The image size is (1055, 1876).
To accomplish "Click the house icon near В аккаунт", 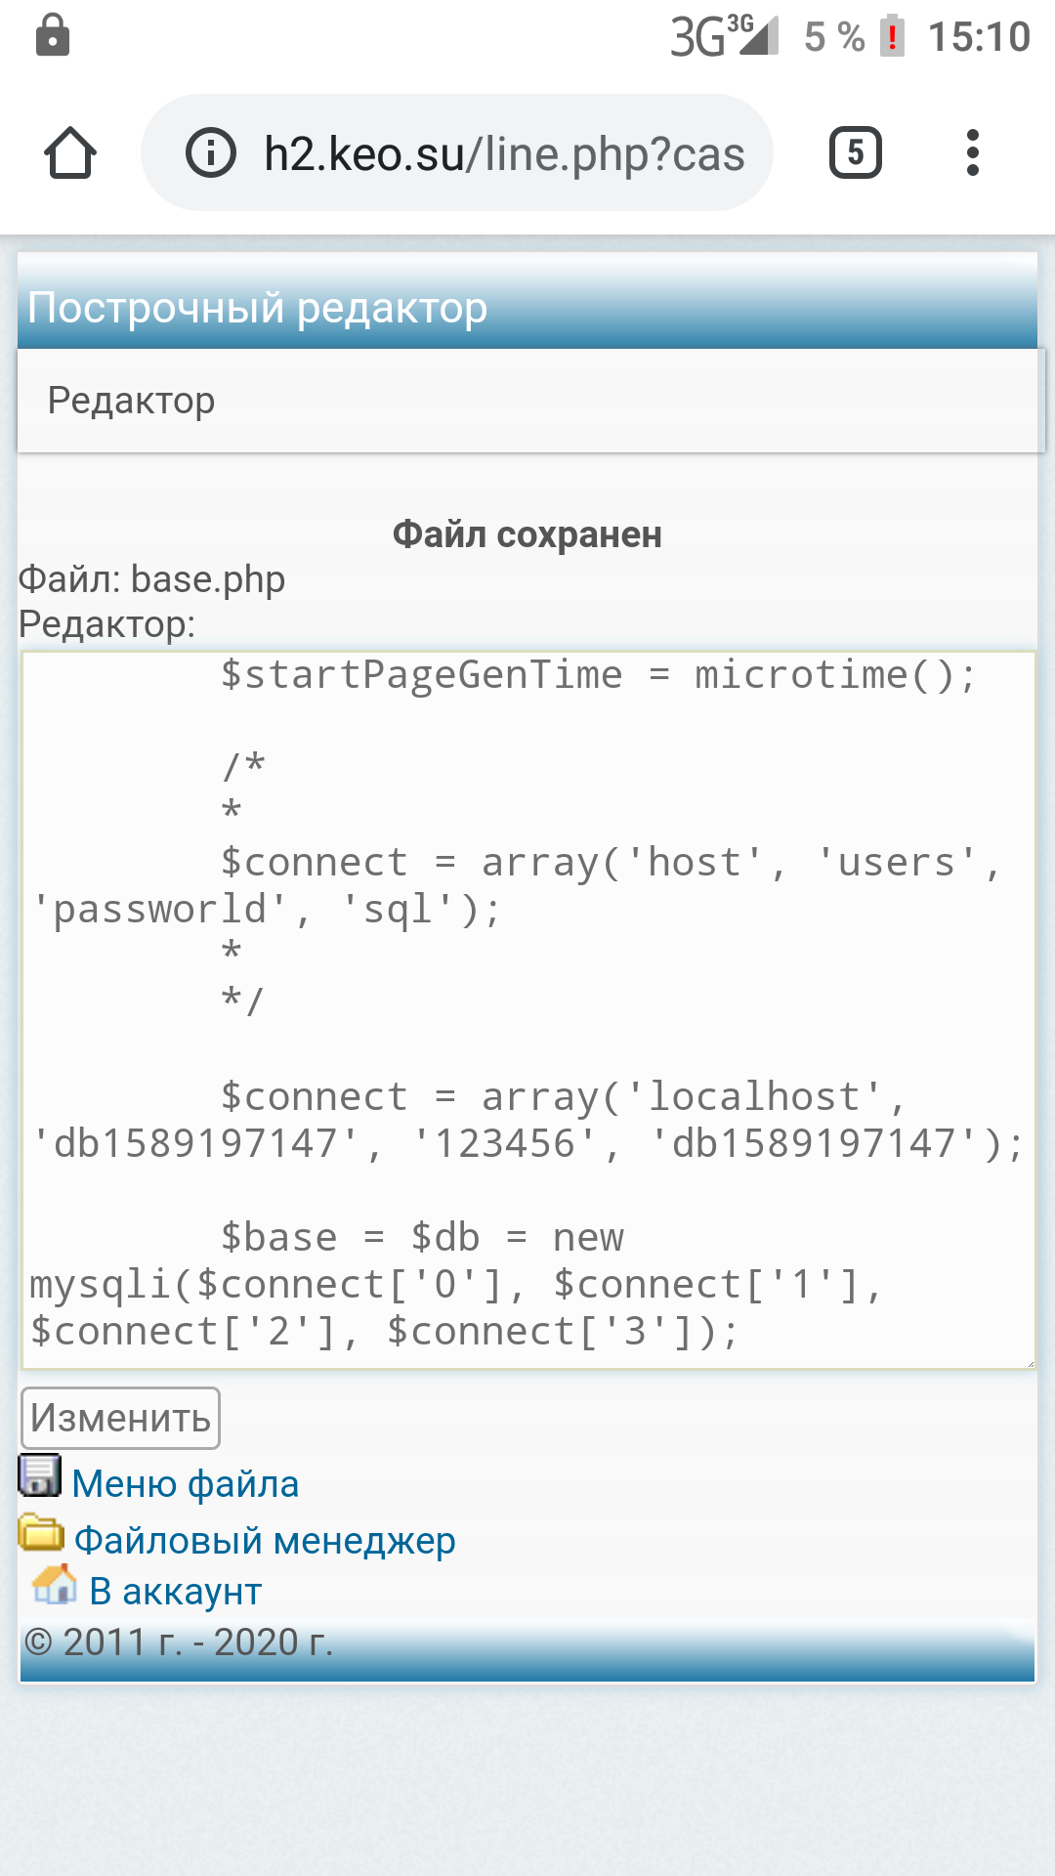I will [55, 1585].
